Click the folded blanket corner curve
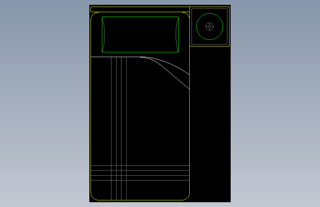Image resolution: width=320 pixels, height=207 pixels. [165, 73]
